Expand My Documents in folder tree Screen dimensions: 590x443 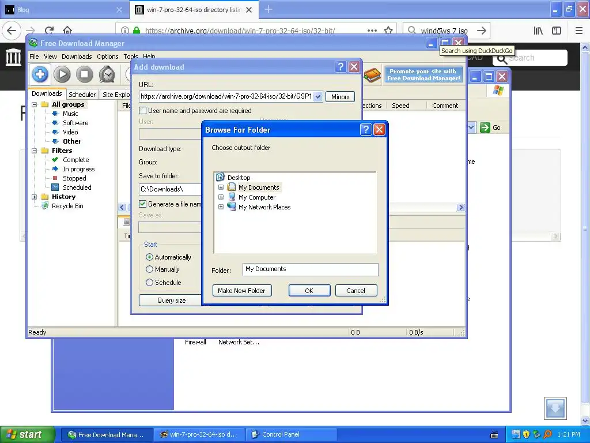(x=221, y=187)
